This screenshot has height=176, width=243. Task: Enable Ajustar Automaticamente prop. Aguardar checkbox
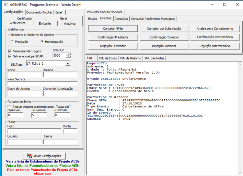pos(9,107)
